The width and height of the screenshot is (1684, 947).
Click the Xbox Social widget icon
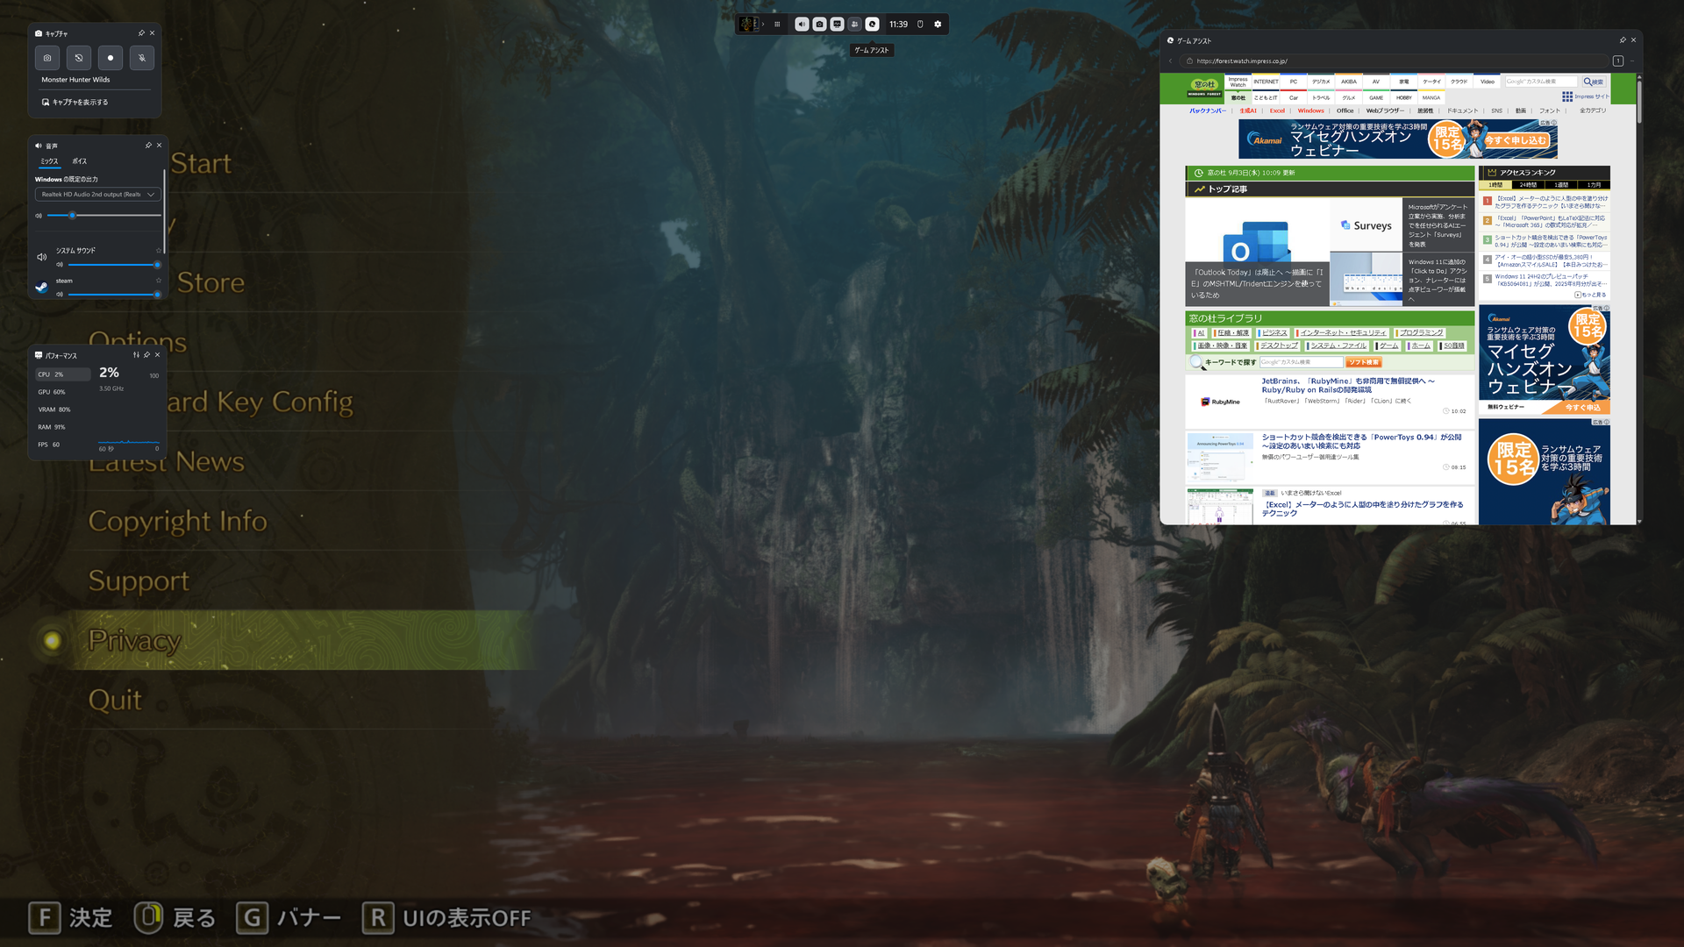point(854,25)
